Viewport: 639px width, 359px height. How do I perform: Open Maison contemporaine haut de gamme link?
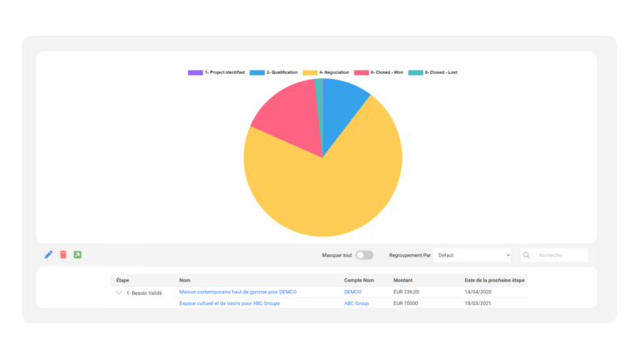238,292
